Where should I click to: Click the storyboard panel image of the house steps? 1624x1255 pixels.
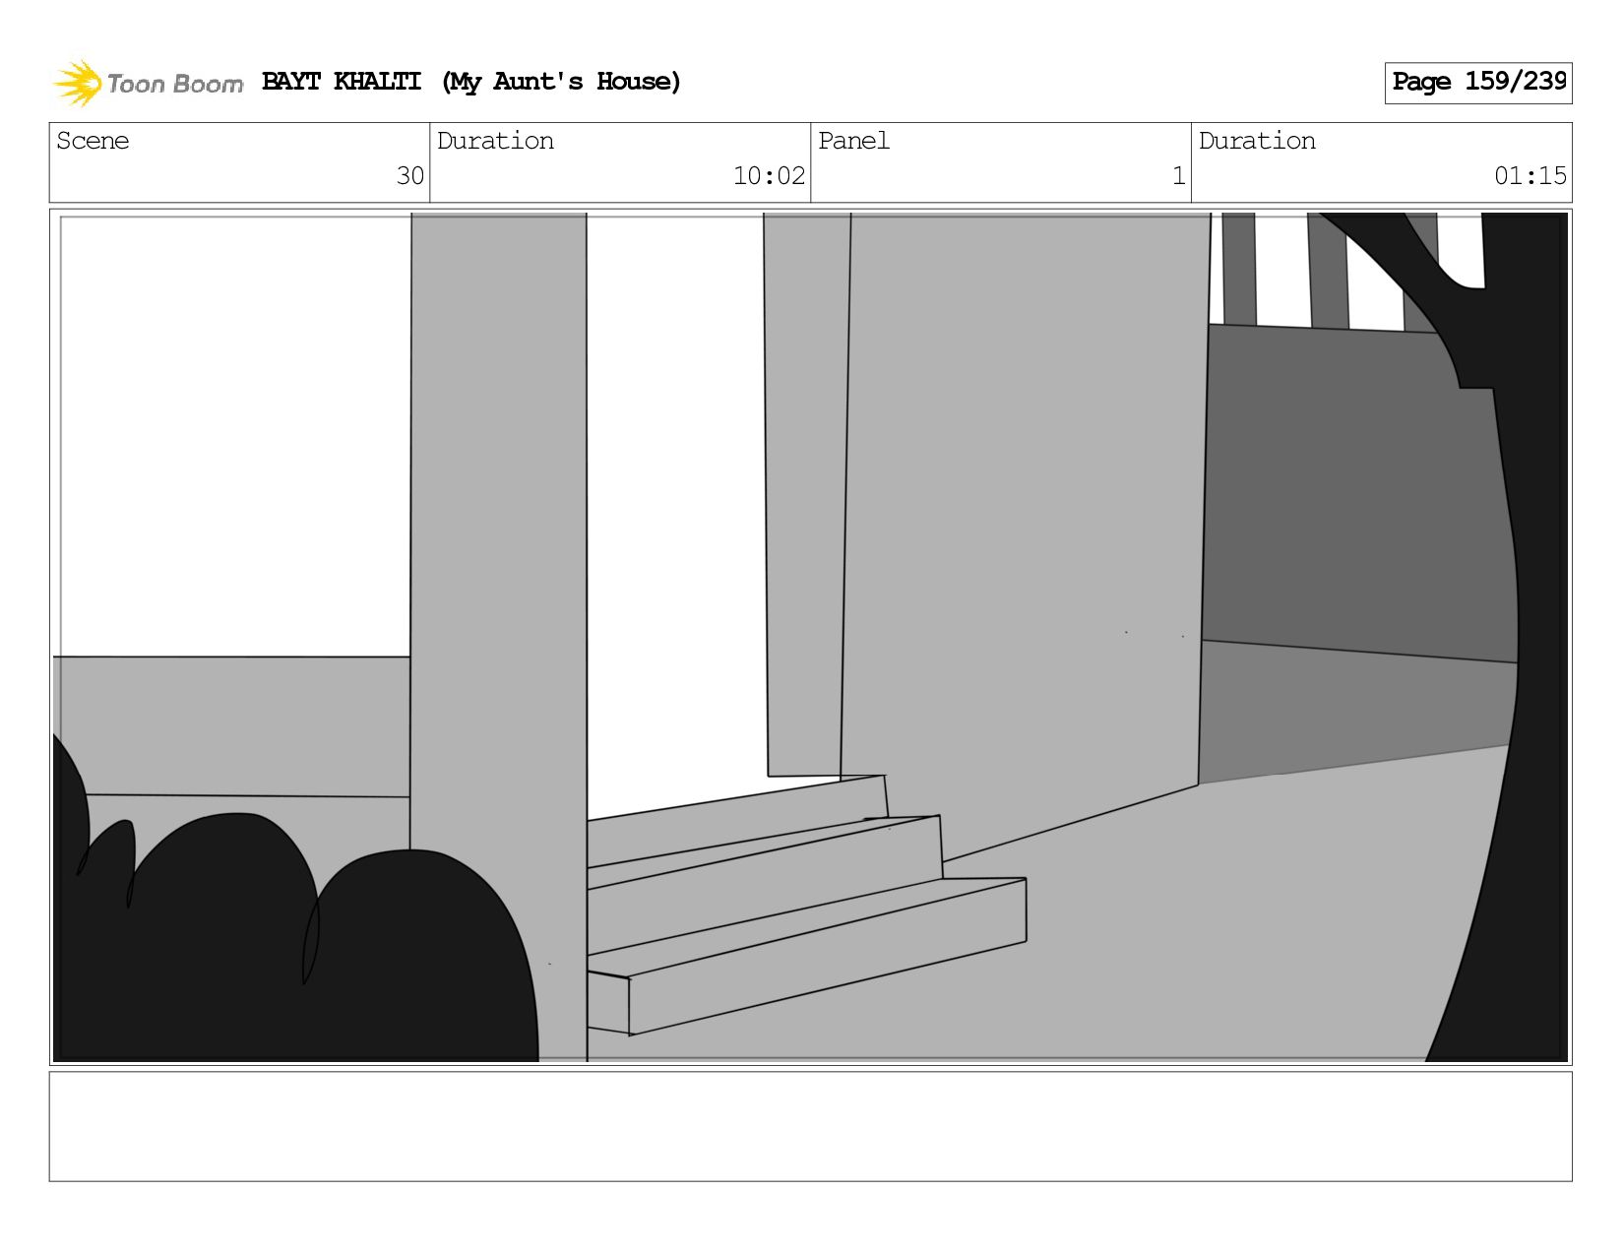(810, 637)
